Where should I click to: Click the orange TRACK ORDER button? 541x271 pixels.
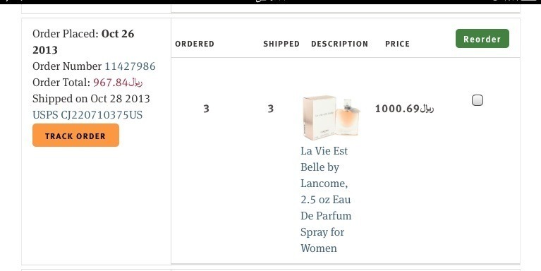(x=75, y=135)
